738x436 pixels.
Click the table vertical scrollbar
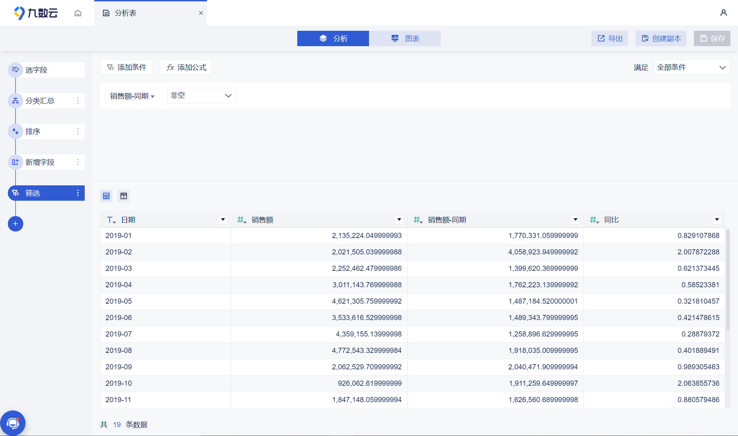[x=728, y=280]
